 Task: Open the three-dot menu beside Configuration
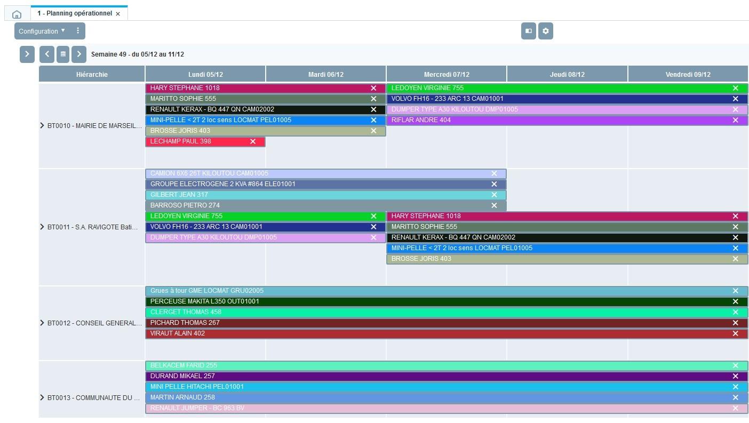78,31
